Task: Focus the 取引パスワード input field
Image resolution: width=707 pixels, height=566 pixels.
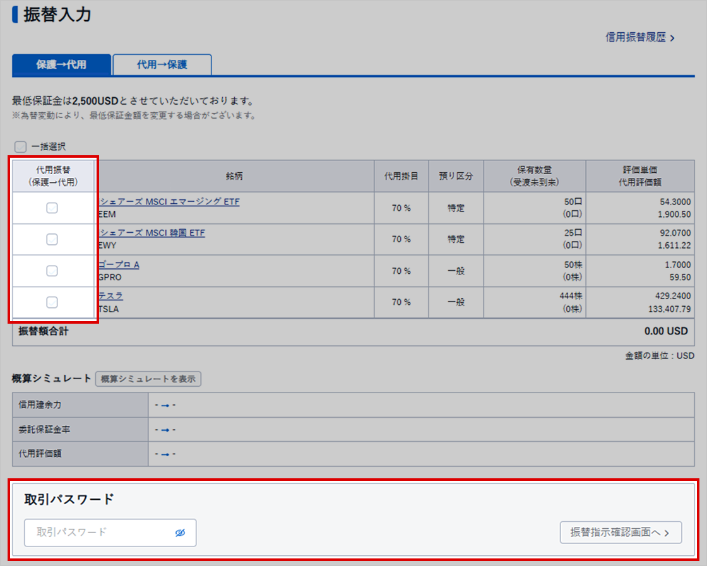Action: pos(101,533)
